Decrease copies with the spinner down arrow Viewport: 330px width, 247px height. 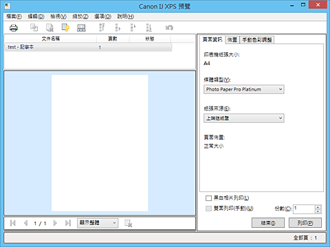(x=318, y=211)
